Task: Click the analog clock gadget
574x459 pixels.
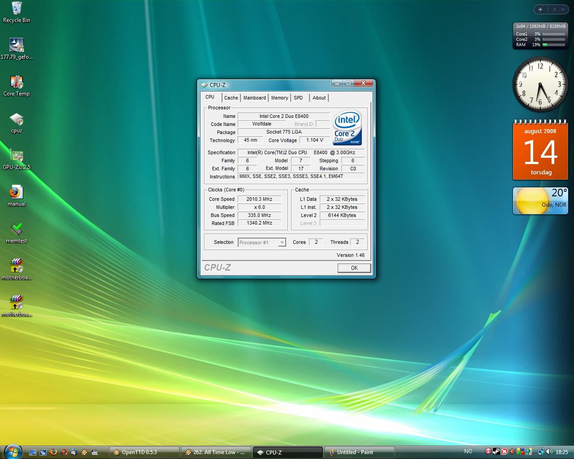Action: point(540,85)
